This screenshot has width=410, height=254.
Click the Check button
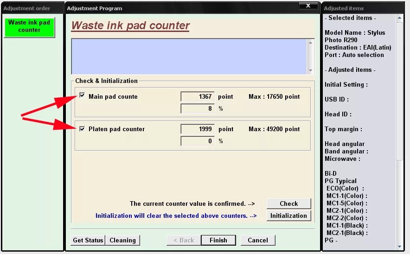tap(288, 203)
